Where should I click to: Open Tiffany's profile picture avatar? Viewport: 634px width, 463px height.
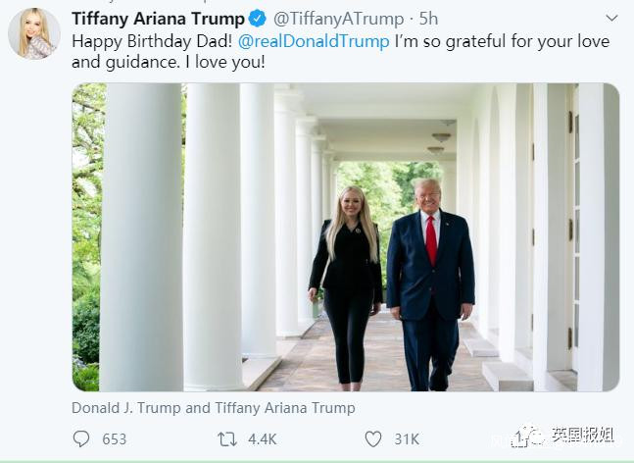(x=34, y=33)
